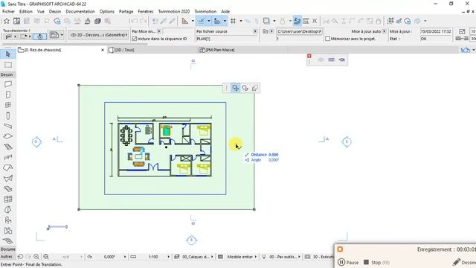Select the Window tool in toolbox
Viewport: 476px width, 268px height.
click(x=8, y=105)
